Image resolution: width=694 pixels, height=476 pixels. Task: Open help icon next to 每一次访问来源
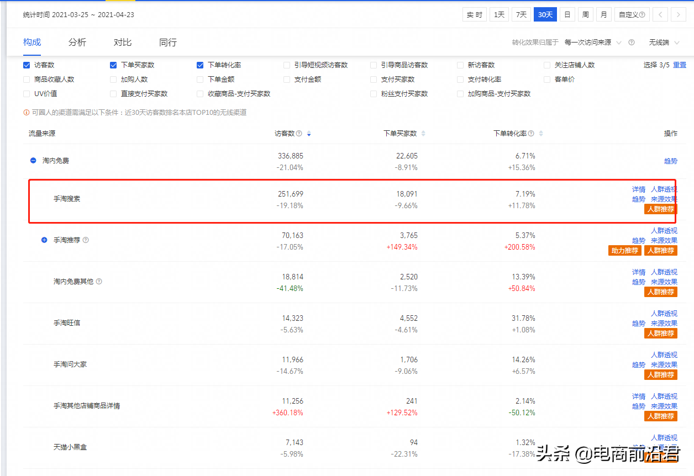pyautogui.click(x=632, y=43)
